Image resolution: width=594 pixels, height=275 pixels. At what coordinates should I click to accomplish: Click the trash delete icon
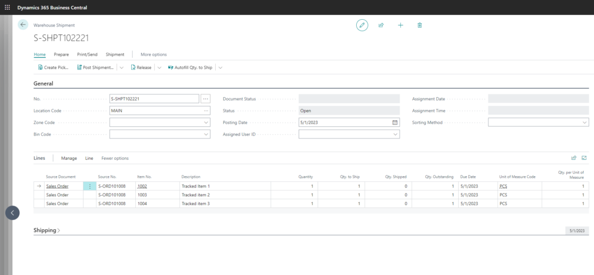(419, 25)
